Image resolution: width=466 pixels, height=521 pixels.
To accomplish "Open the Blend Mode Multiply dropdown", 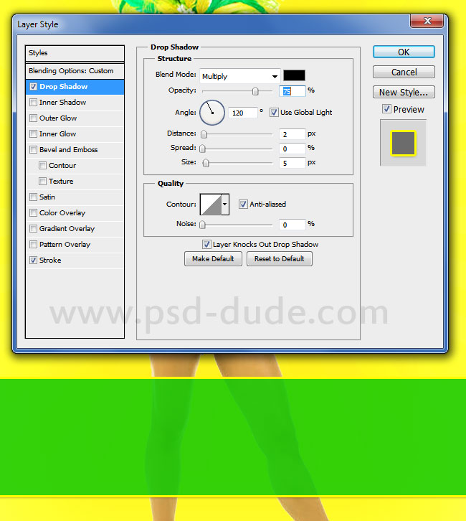I will point(240,76).
